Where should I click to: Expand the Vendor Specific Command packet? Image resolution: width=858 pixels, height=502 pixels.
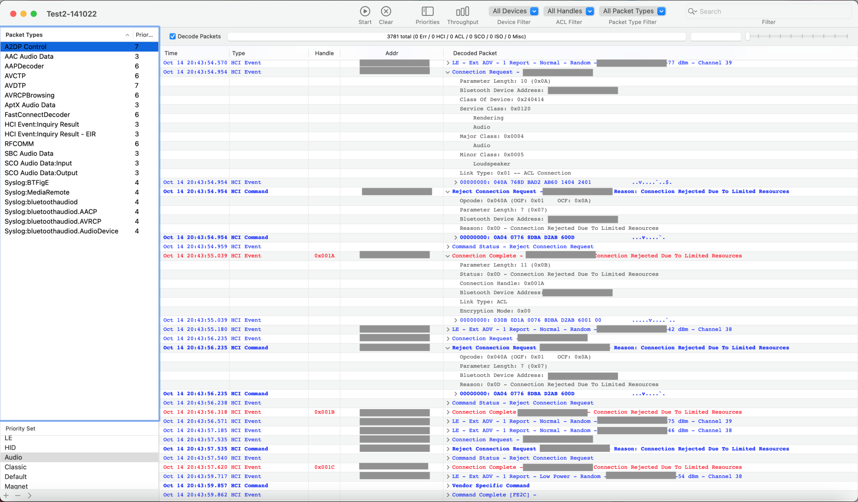click(447, 486)
